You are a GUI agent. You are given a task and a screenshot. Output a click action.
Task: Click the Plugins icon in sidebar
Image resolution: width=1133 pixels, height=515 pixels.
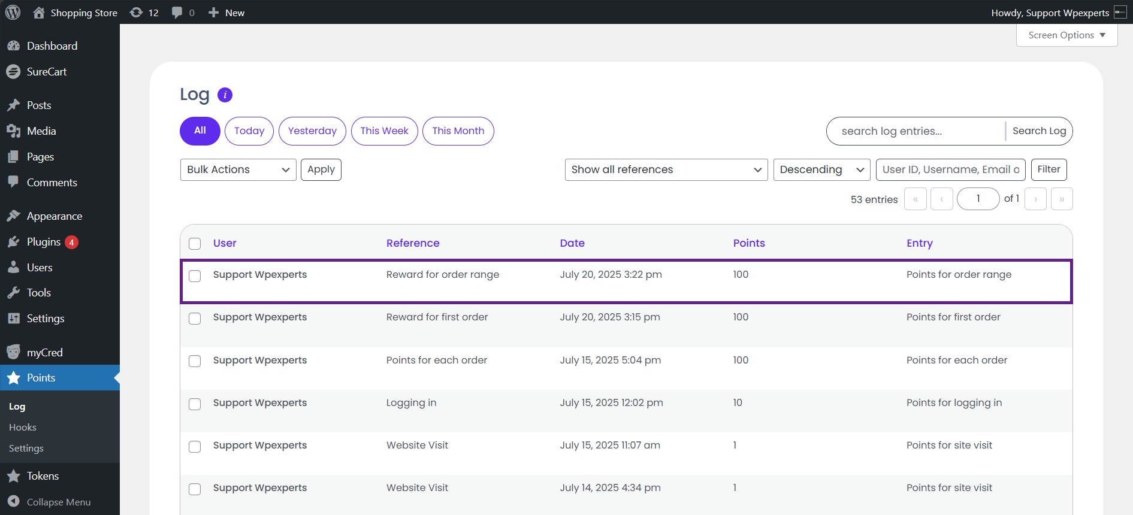[13, 242]
